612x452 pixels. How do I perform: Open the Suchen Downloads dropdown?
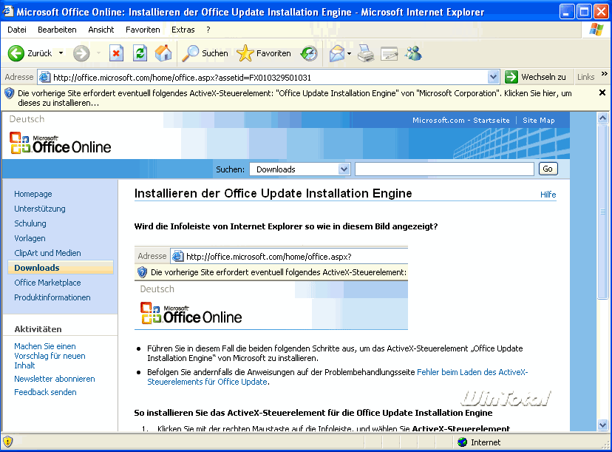[x=344, y=169]
